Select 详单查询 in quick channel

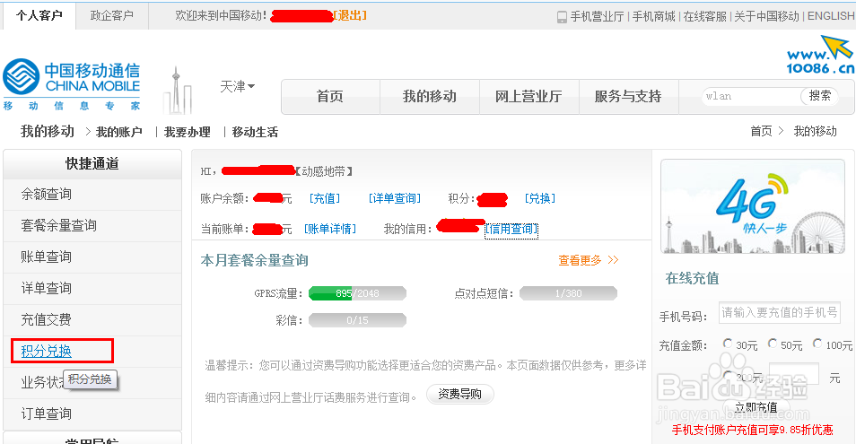point(92,289)
